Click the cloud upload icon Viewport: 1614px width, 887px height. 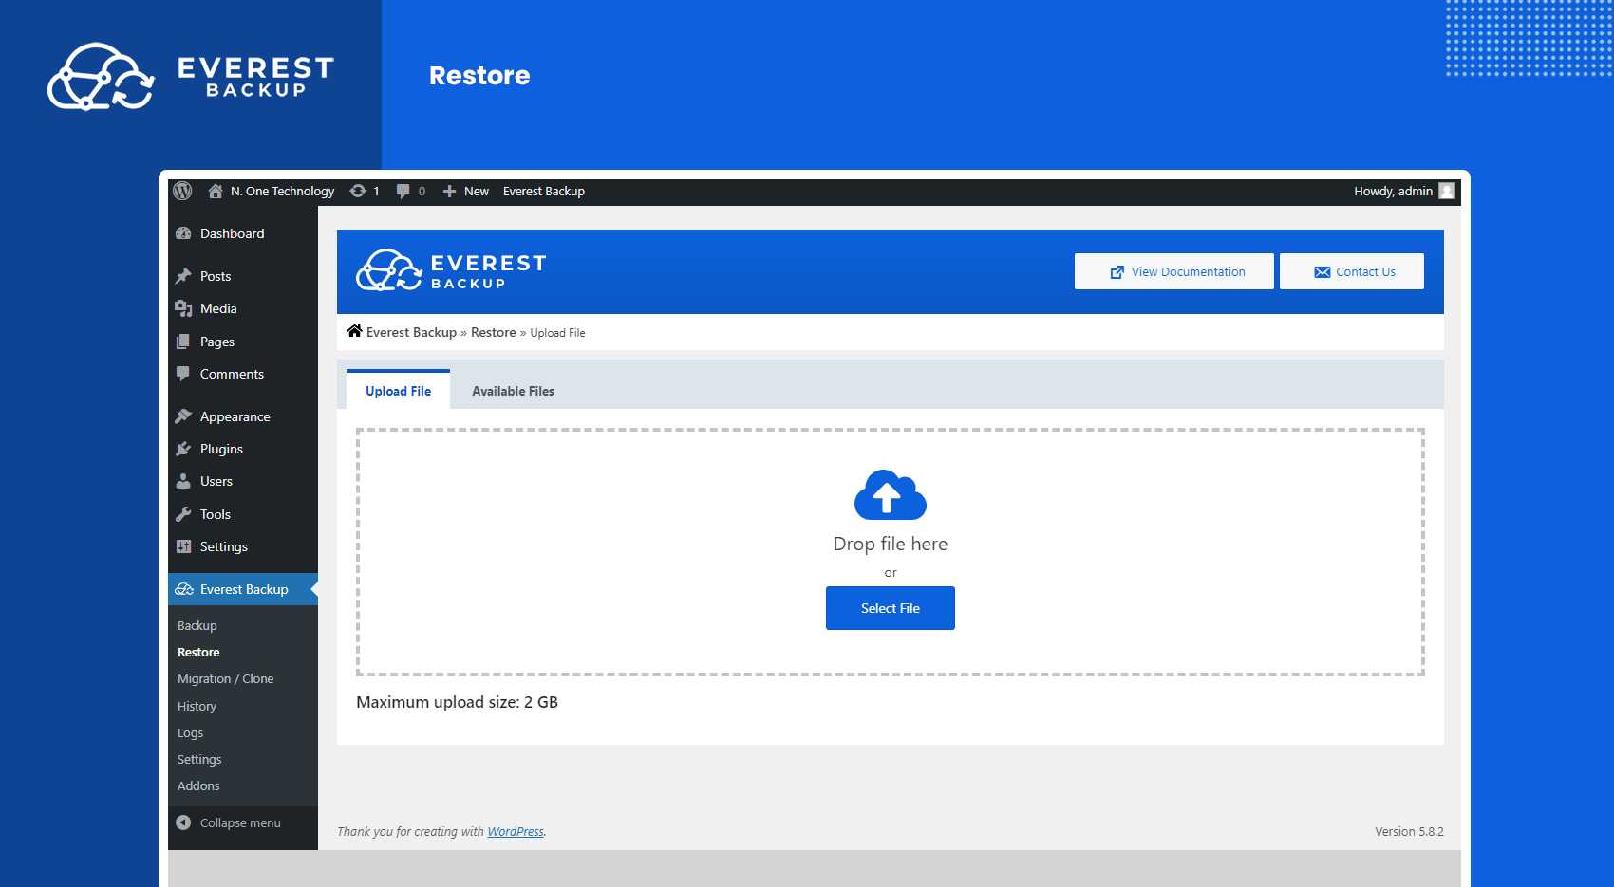pos(891,494)
